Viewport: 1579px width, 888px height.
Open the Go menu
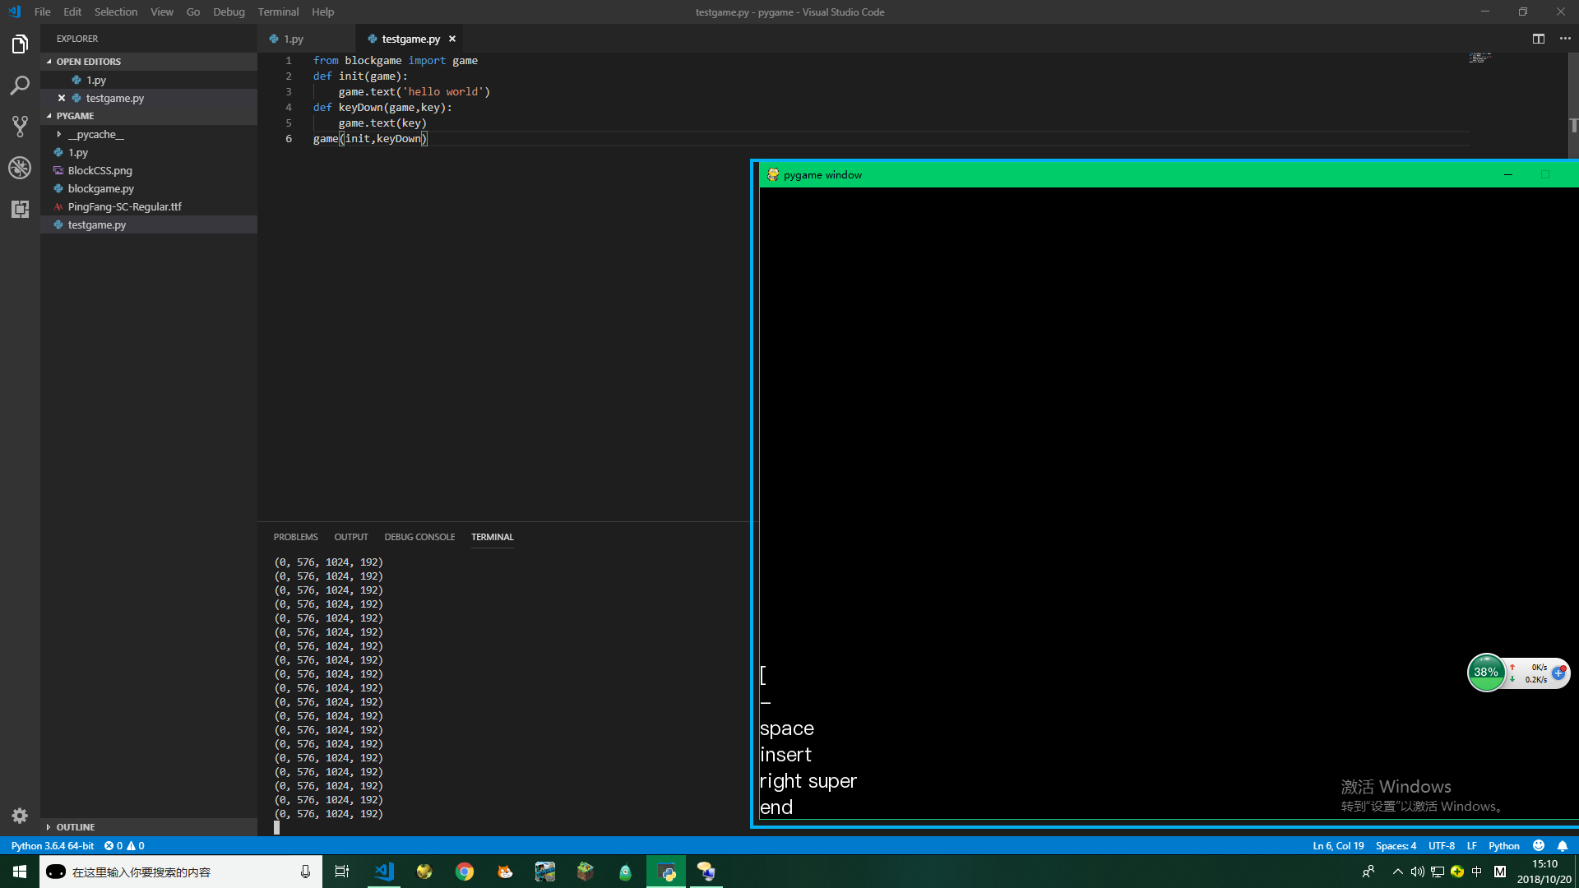click(193, 12)
